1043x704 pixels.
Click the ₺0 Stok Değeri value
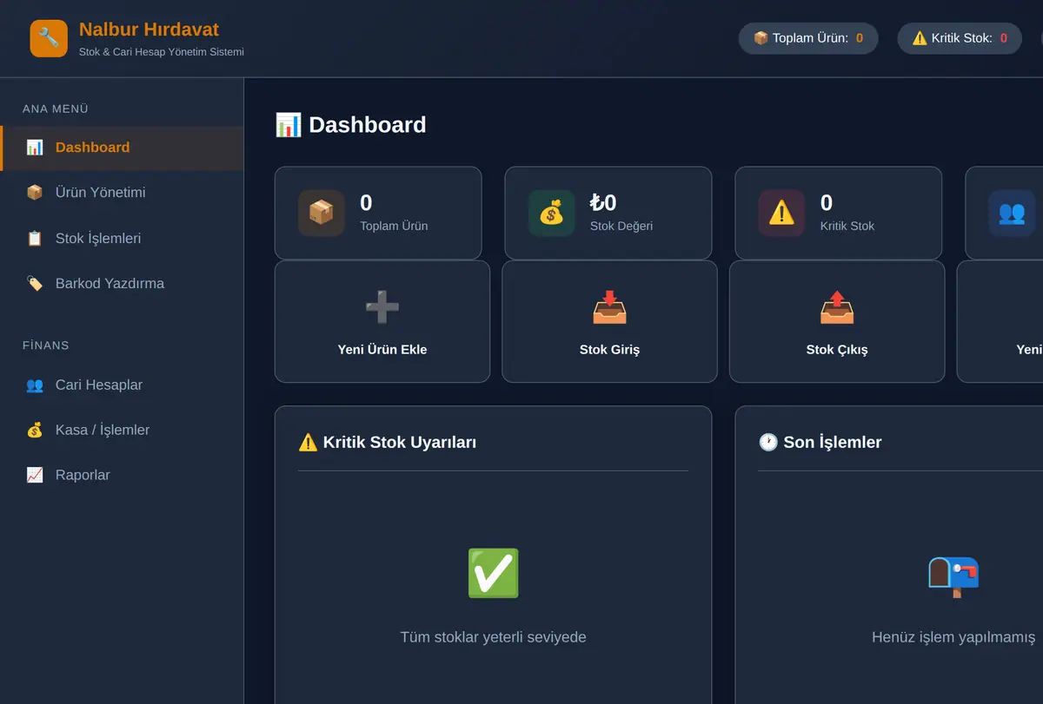coord(603,203)
